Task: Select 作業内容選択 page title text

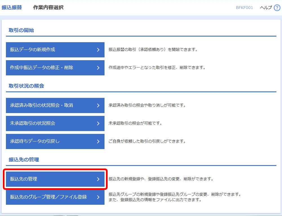Action: click(48, 7)
